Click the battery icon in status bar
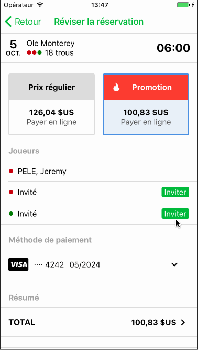Image resolution: width=198 pixels, height=350 pixels. [x=184, y=5]
